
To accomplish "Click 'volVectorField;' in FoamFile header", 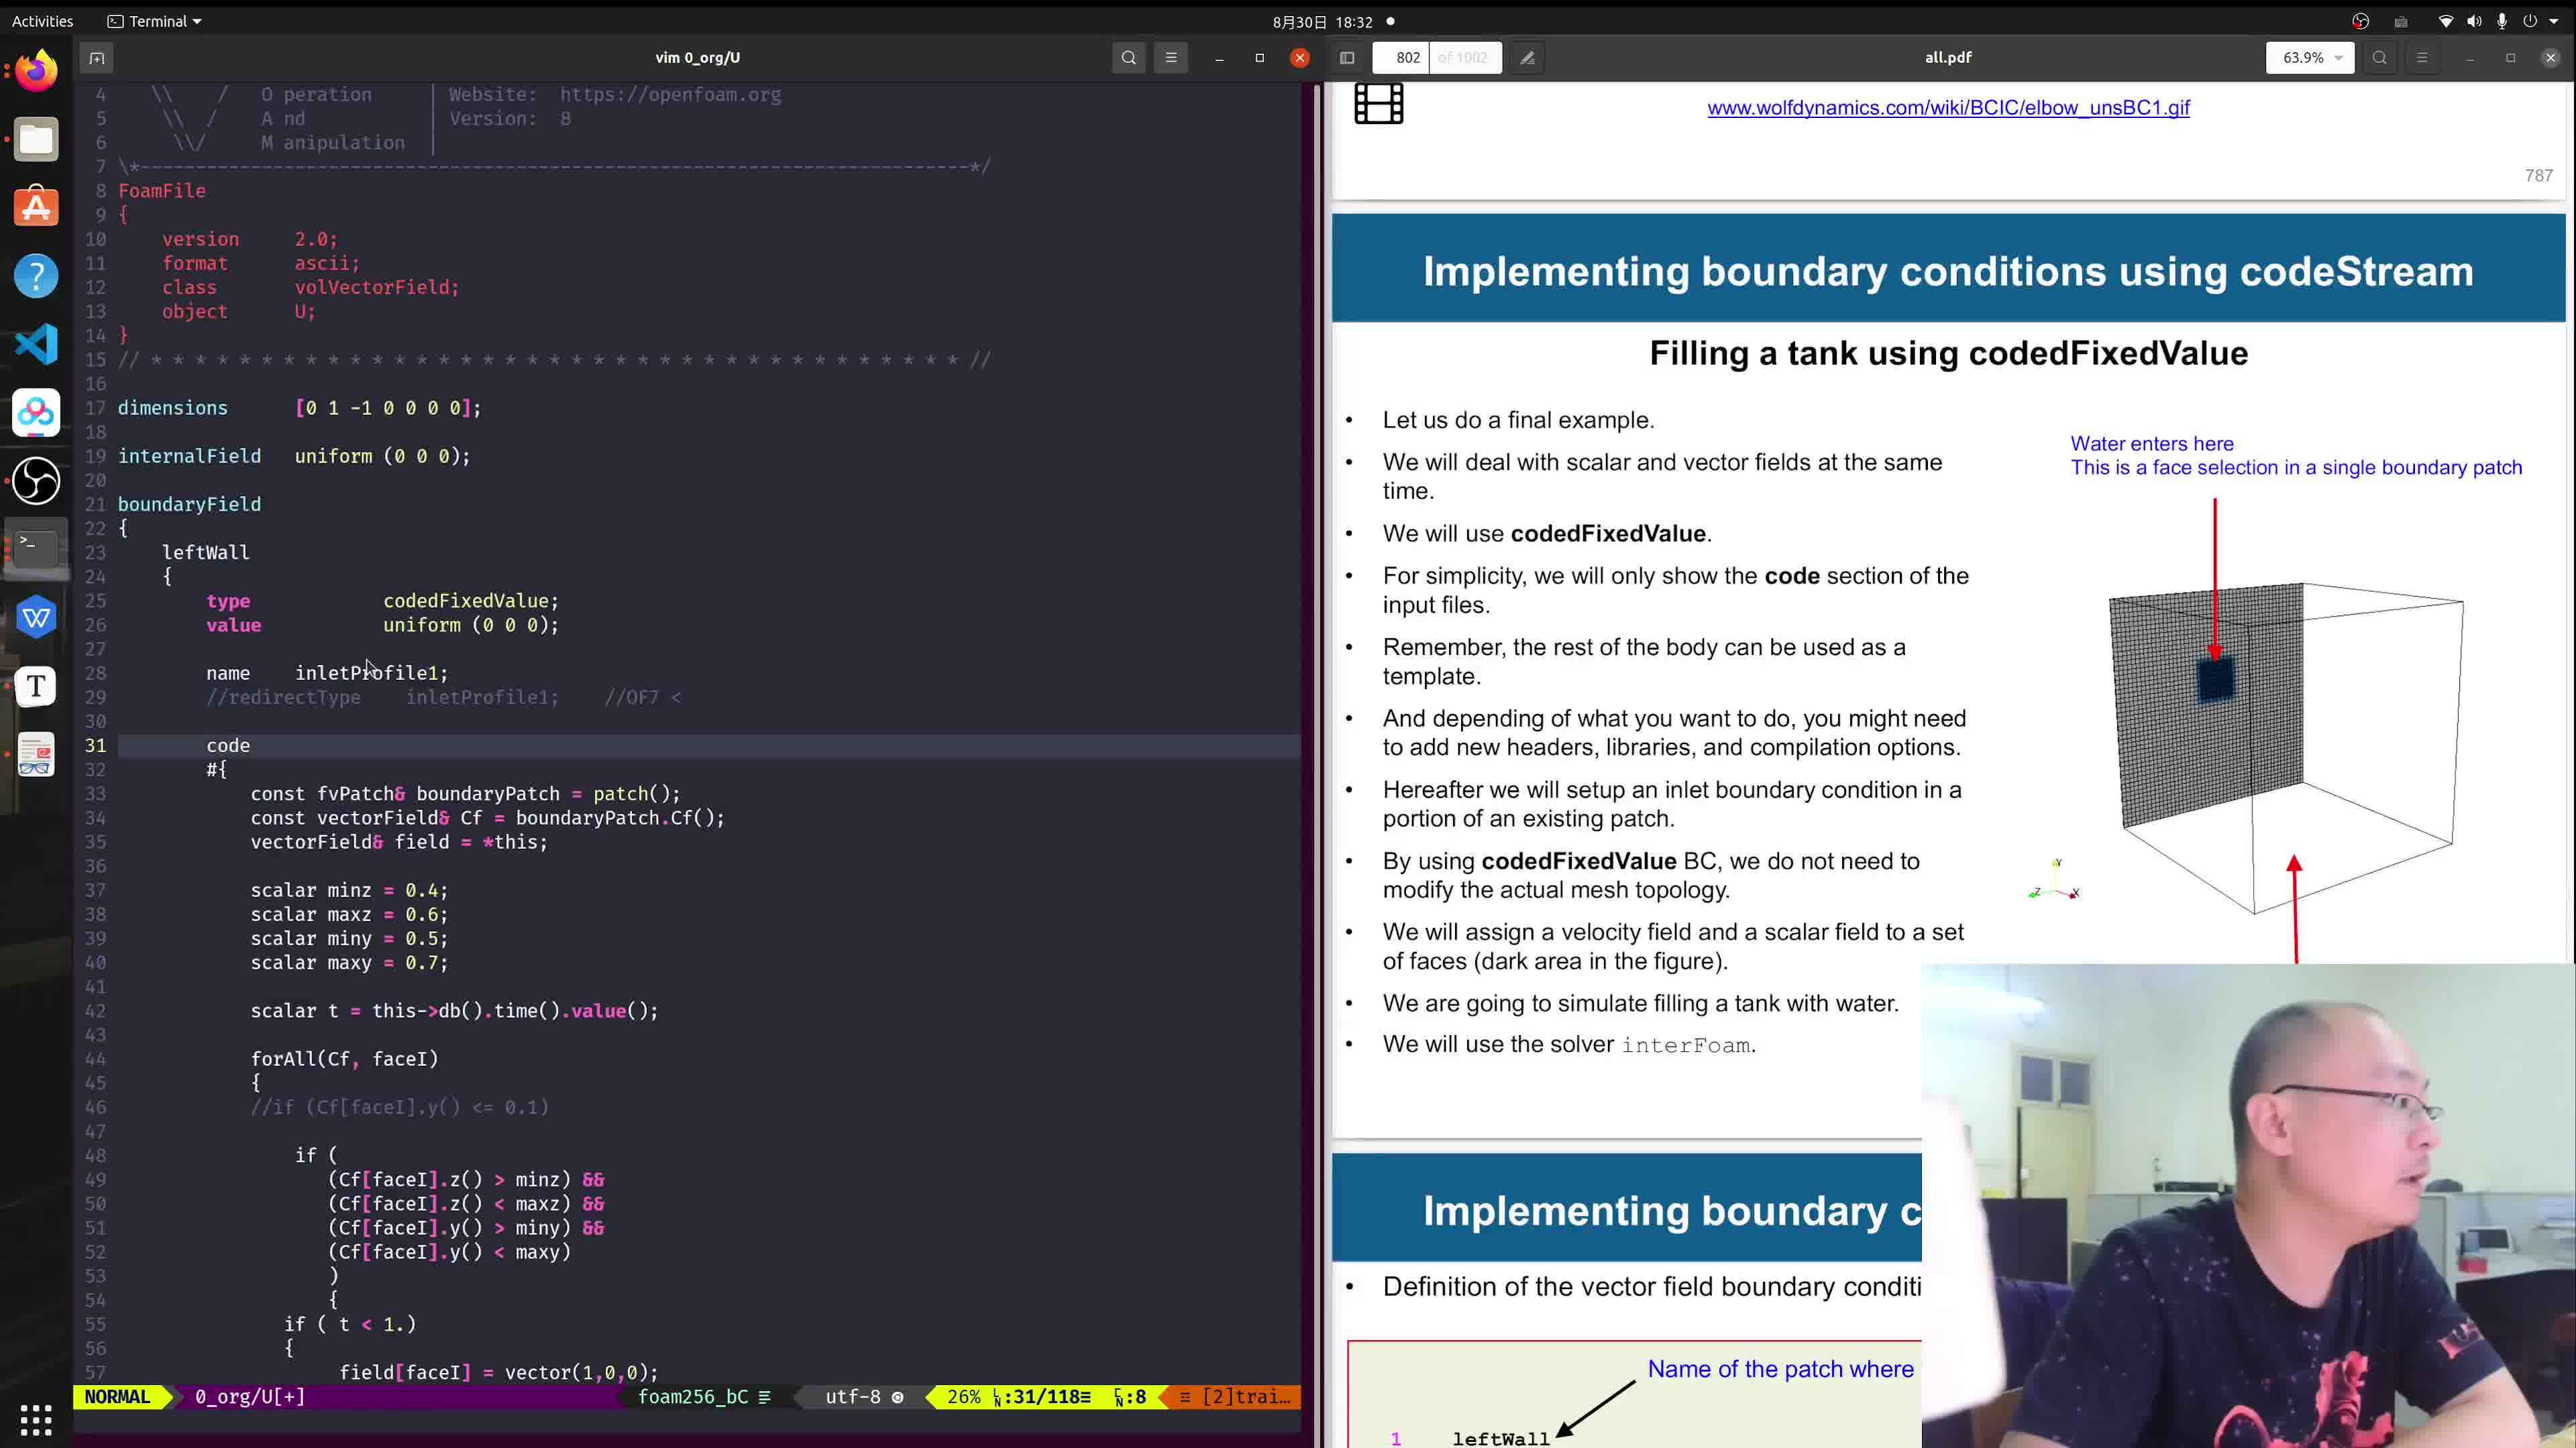I will [x=376, y=288].
